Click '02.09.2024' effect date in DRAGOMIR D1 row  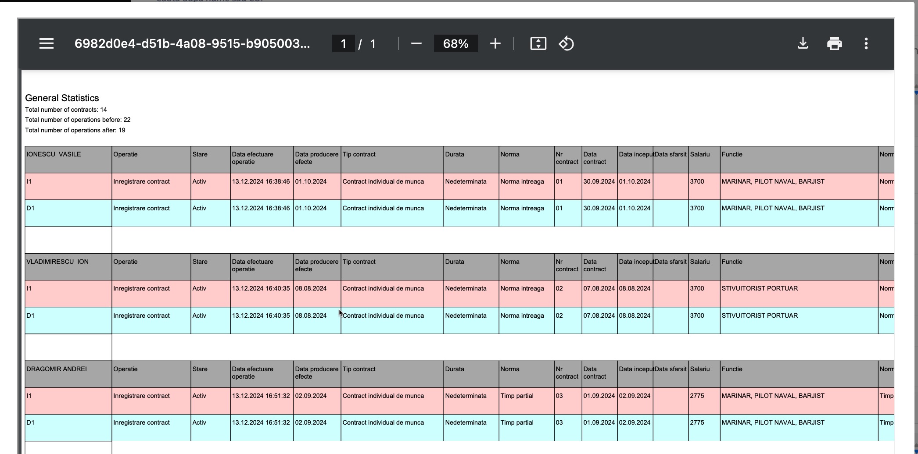pyautogui.click(x=311, y=422)
